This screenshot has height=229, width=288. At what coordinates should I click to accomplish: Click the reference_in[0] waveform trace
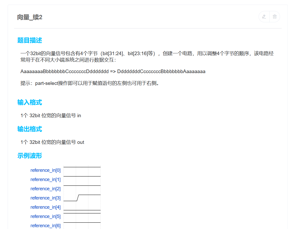click(x=82, y=167)
